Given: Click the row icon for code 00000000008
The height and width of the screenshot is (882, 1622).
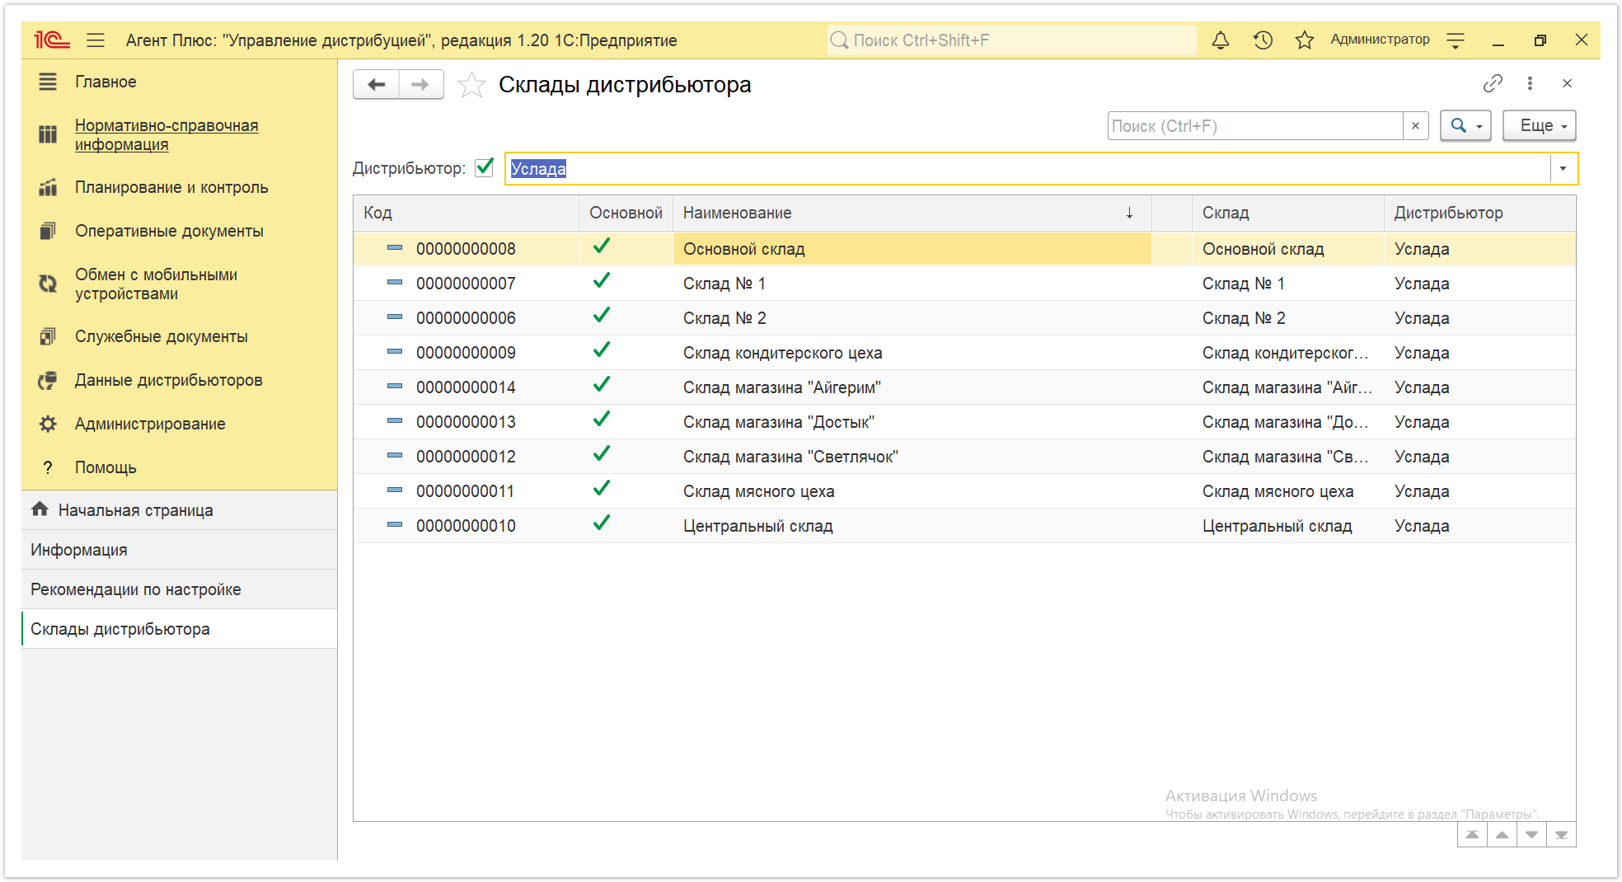Looking at the screenshot, I should pyautogui.click(x=395, y=247).
